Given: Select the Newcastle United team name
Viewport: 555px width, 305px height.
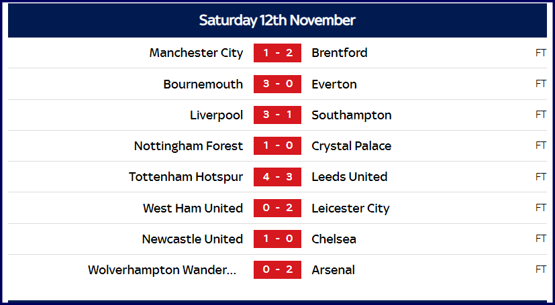Looking at the screenshot, I should click(193, 239).
